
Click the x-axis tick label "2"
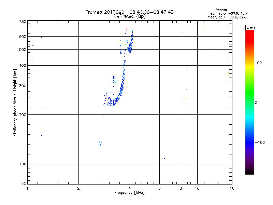(78, 188)
